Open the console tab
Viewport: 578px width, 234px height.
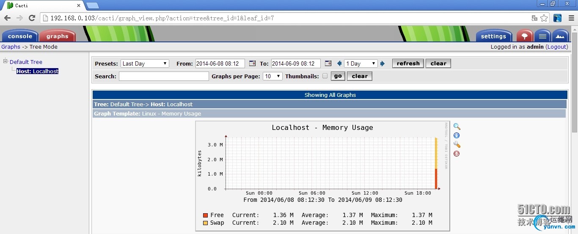point(20,36)
